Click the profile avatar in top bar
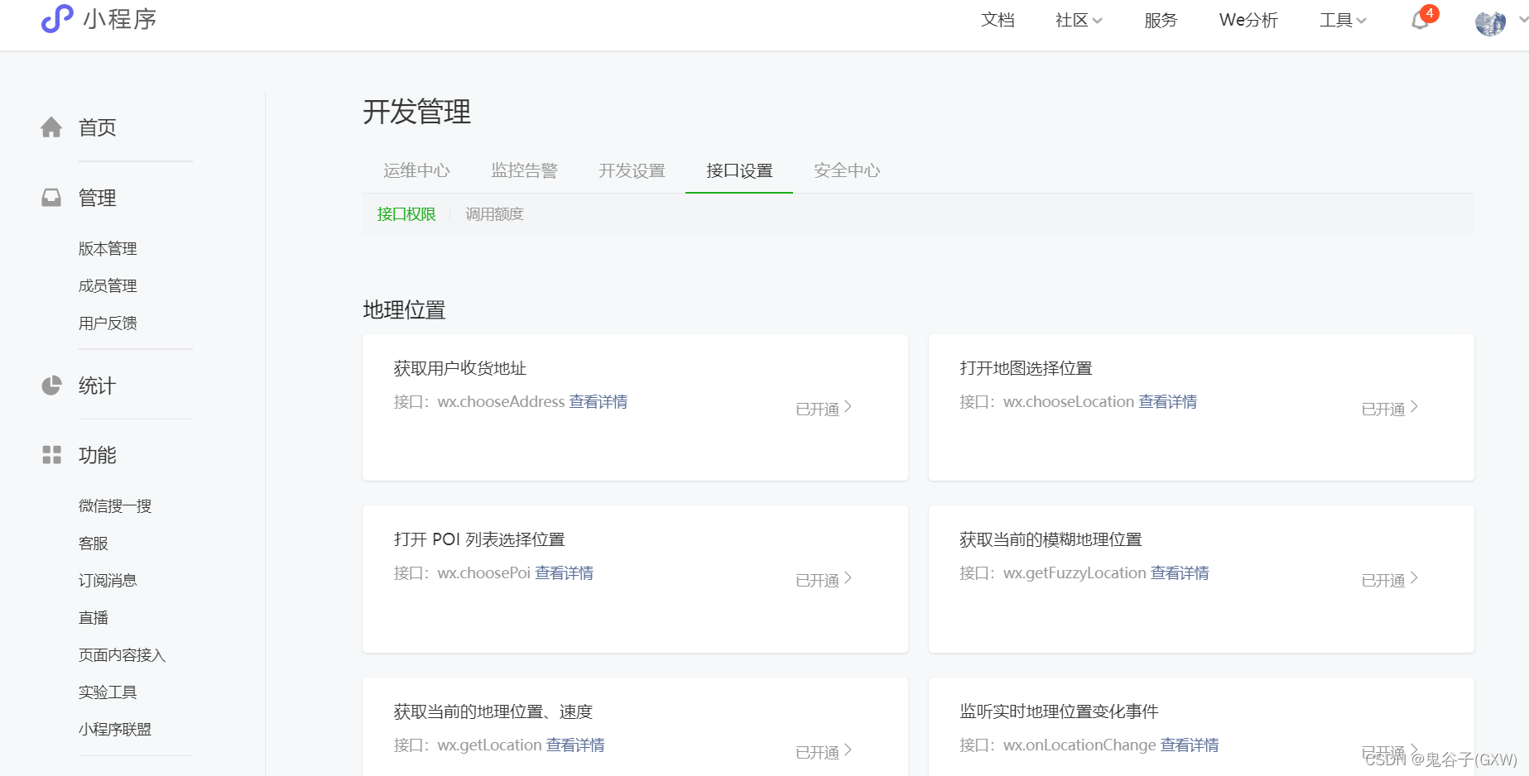This screenshot has width=1529, height=776. [1489, 22]
